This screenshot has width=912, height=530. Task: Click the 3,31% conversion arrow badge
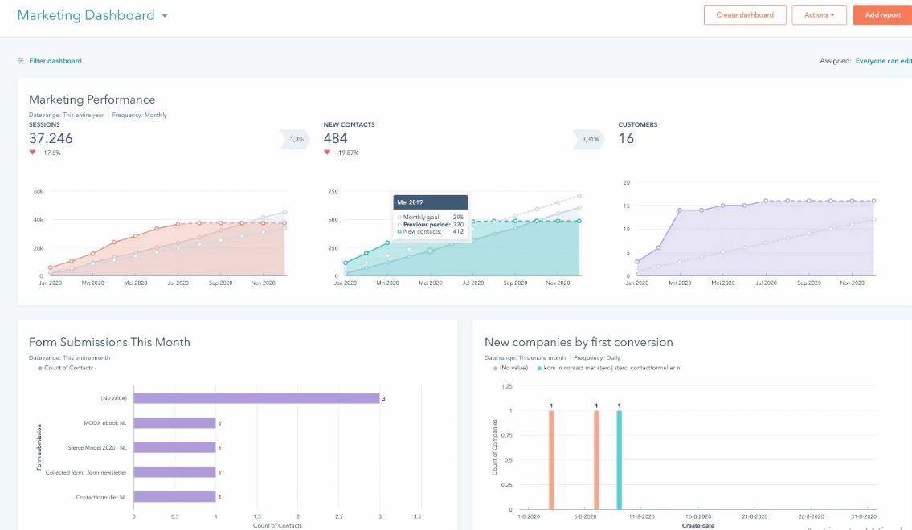[589, 139]
